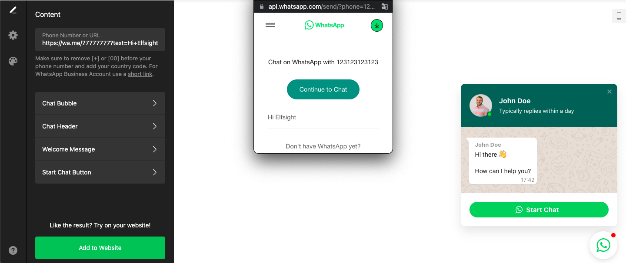Open the gear Settings tab
This screenshot has width=626, height=263.
point(13,35)
